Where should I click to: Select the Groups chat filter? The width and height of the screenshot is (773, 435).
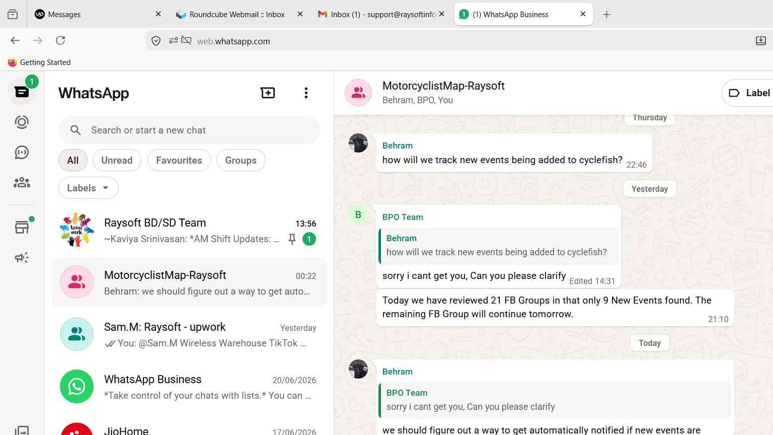pyautogui.click(x=241, y=160)
